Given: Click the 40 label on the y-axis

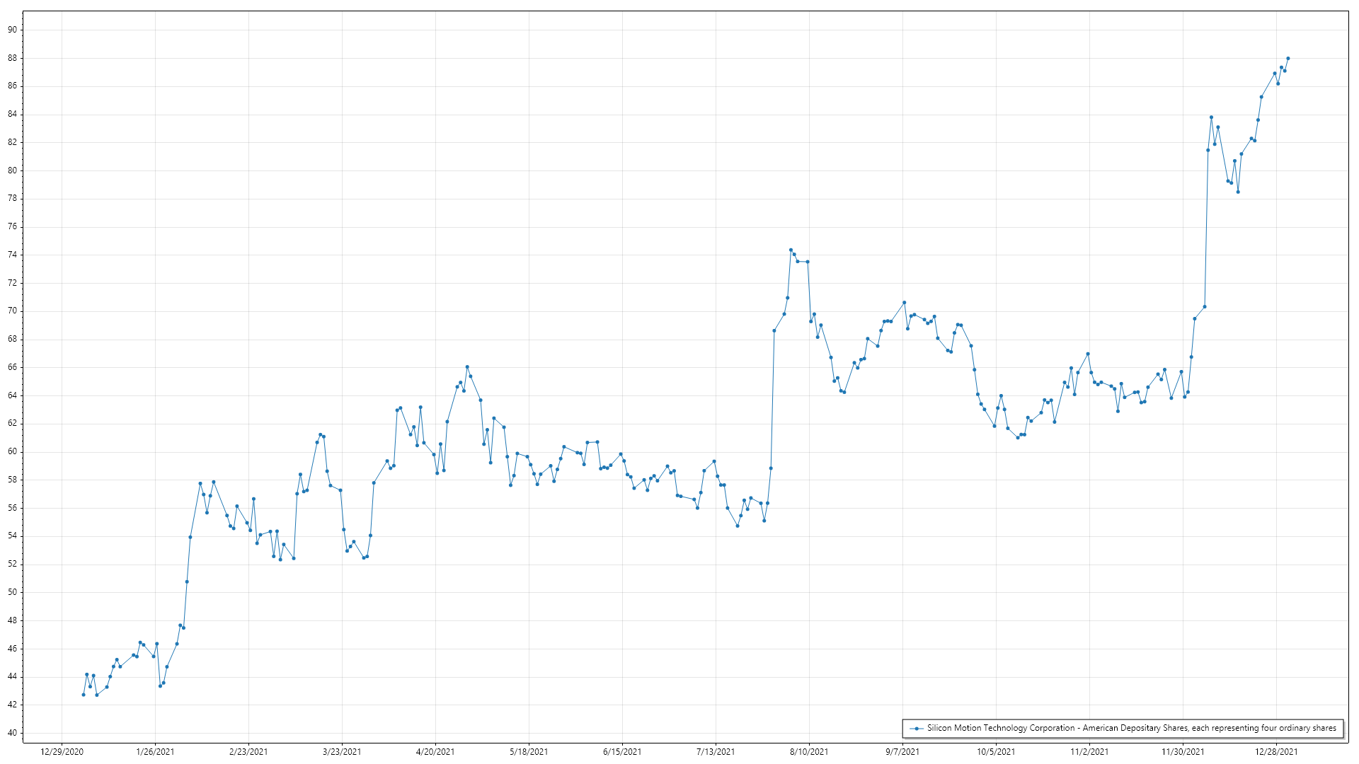Looking at the screenshot, I should click(13, 733).
